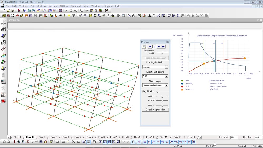Click the mouse icon in the bottom toolbar
This screenshot has height=148, width=263.
(133, 142)
